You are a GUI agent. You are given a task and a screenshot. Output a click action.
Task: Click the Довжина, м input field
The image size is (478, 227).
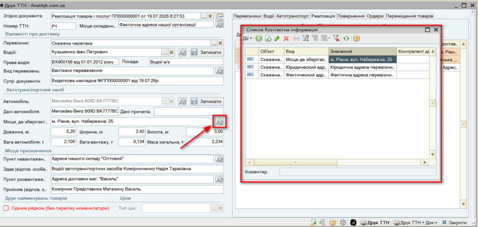(x=63, y=132)
